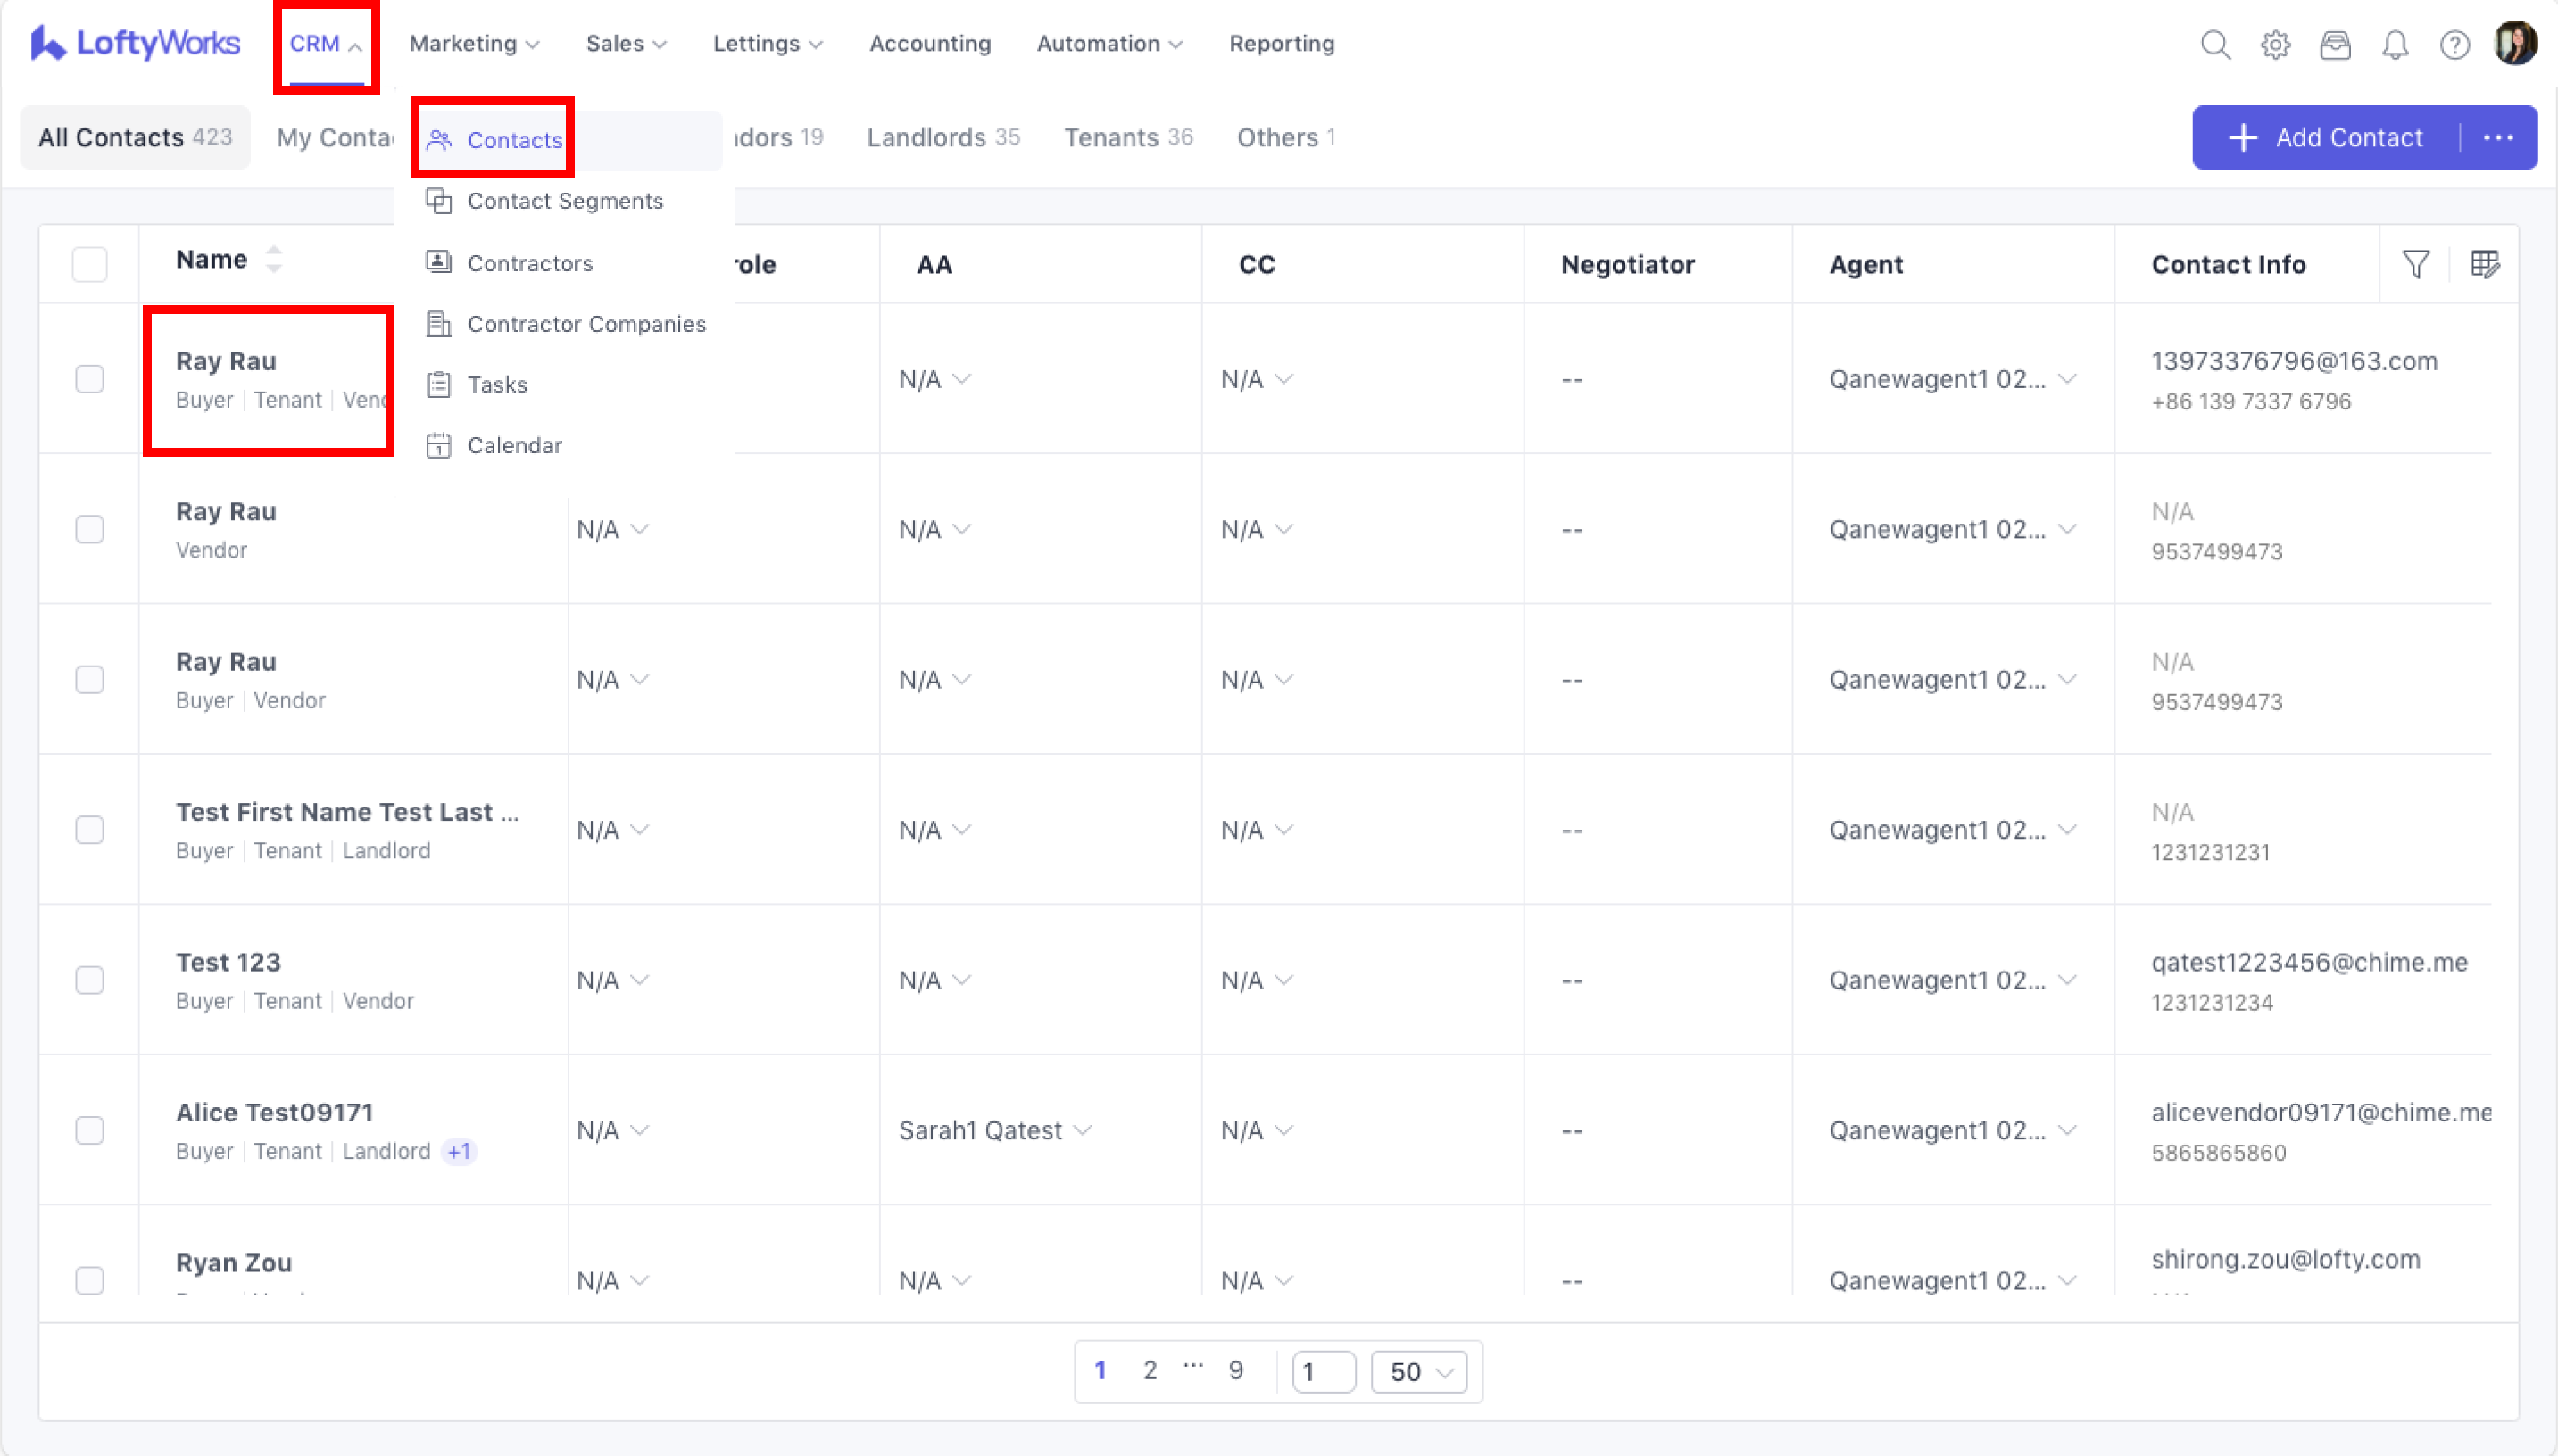Click the Add Contact button

click(x=2326, y=137)
